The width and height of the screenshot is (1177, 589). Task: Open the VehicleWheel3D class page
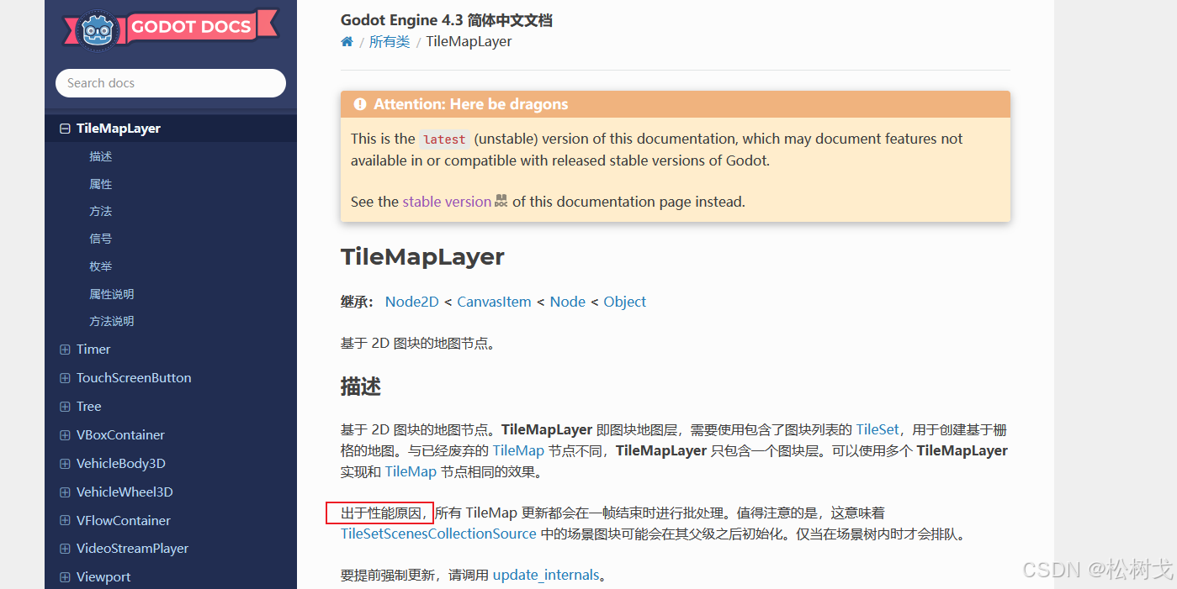coord(125,492)
